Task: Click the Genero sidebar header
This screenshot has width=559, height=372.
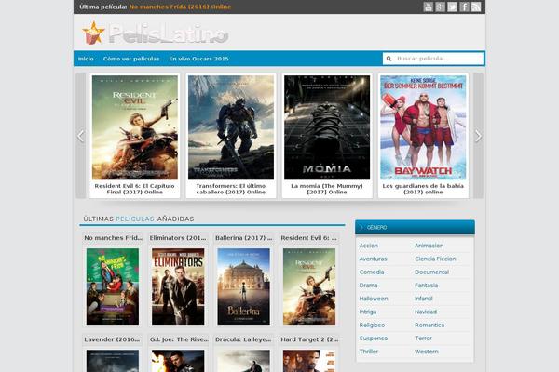Action: [x=415, y=228]
